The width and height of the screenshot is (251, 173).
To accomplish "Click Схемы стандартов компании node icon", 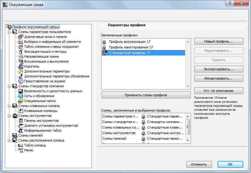I will [x=15, y=86].
